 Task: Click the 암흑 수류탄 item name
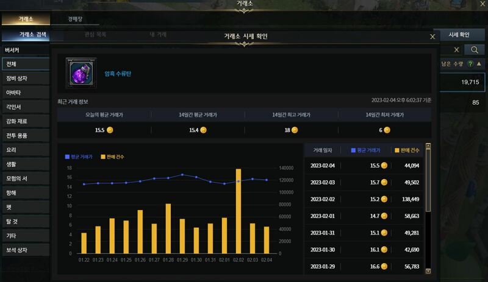(x=118, y=74)
